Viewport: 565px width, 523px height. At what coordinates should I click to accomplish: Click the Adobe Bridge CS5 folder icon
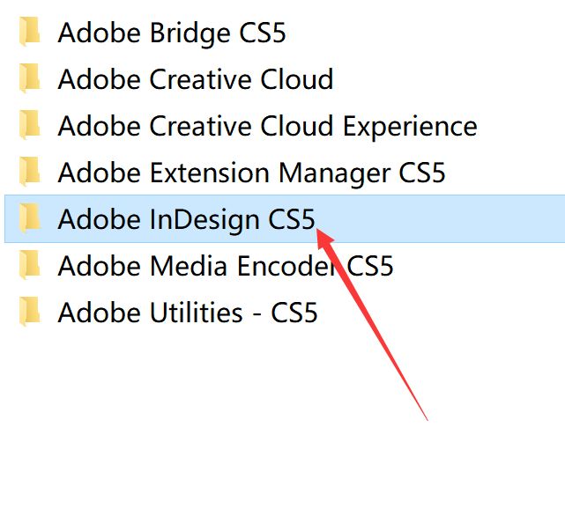pos(31,33)
